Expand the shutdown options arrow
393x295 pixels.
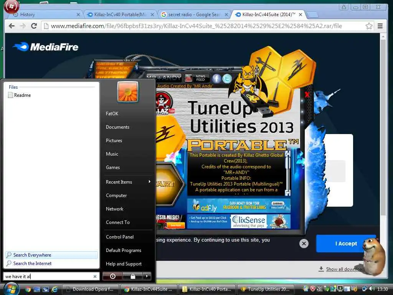[x=147, y=276]
